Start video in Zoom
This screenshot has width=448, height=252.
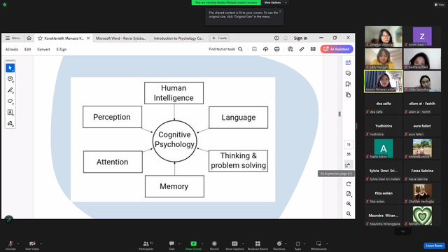(32, 245)
